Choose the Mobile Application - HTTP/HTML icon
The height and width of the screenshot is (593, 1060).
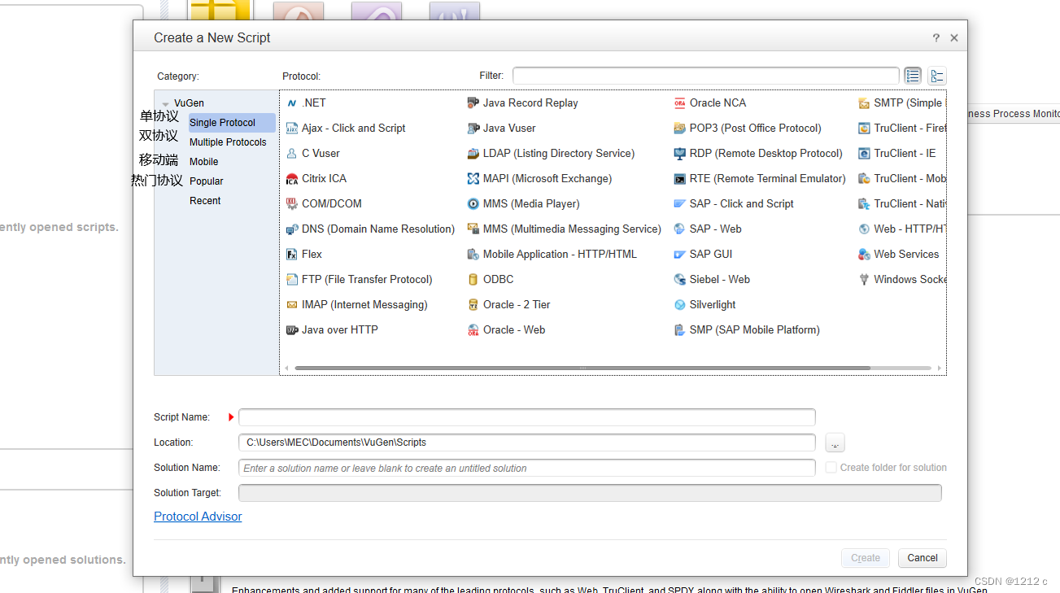tap(473, 255)
